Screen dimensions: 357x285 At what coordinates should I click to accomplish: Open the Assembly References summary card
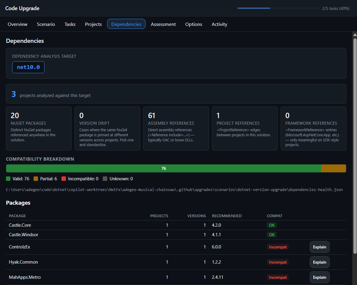click(x=176, y=129)
